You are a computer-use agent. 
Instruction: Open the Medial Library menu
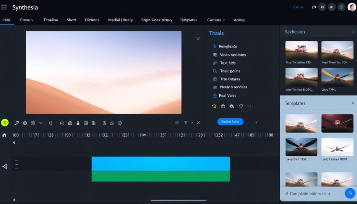coord(120,20)
